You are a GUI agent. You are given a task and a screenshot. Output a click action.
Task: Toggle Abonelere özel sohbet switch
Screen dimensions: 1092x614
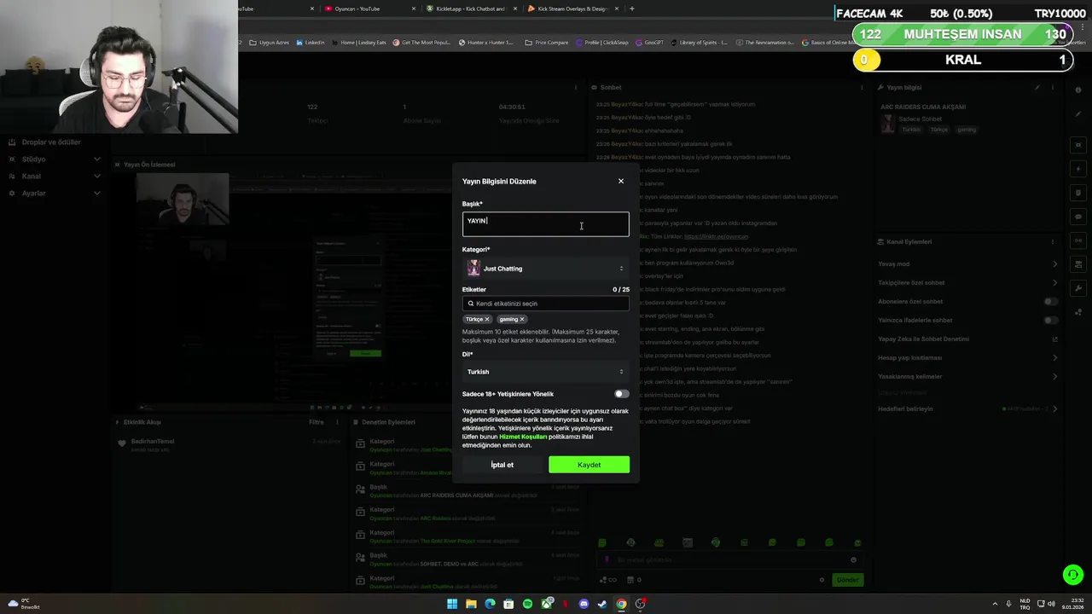tap(1051, 301)
